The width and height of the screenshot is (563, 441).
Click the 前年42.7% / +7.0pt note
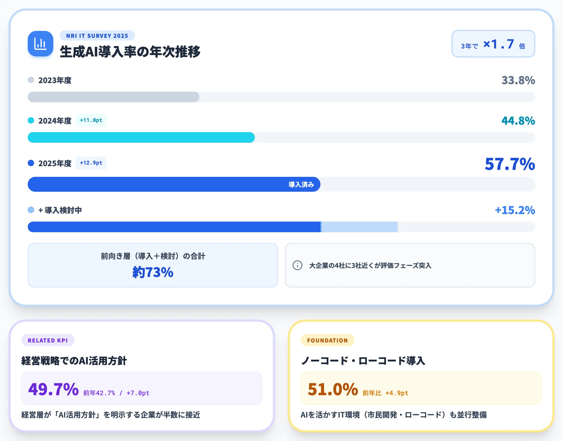116,393
